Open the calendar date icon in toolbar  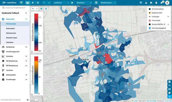[x=96, y=3]
